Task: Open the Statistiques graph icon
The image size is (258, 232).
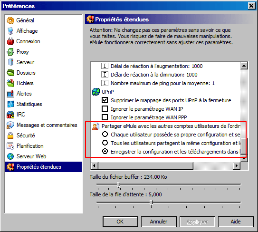Action: point(10,104)
